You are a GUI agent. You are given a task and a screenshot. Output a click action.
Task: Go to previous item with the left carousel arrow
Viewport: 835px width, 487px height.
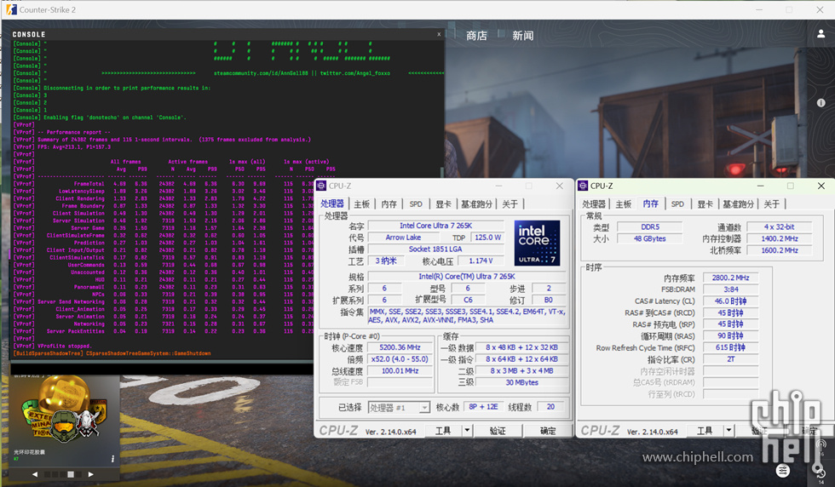35,474
